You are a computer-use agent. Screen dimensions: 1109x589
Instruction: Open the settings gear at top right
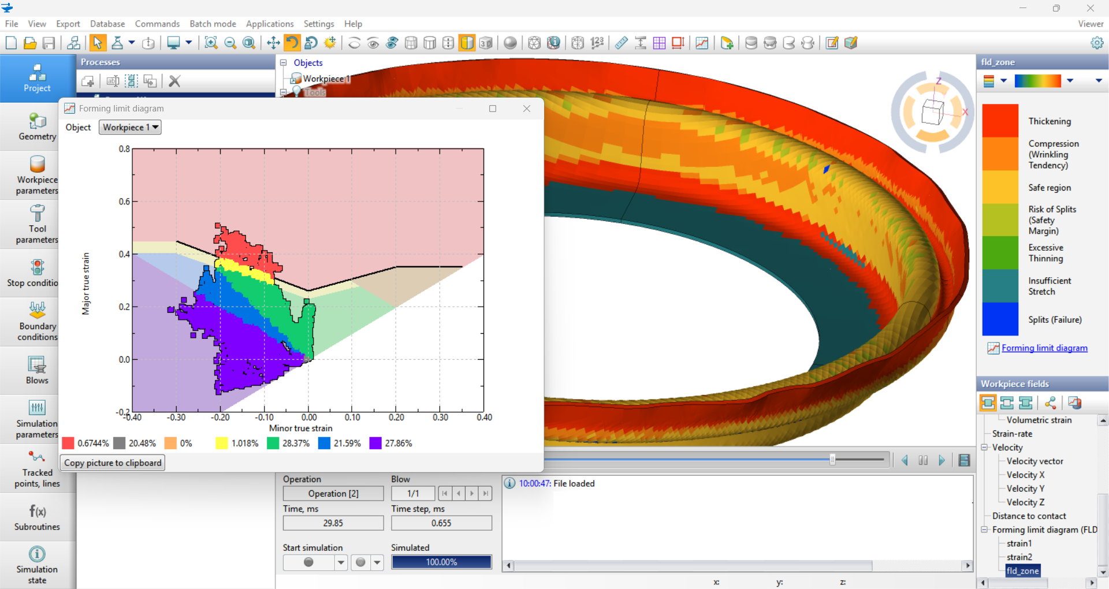[1096, 43]
